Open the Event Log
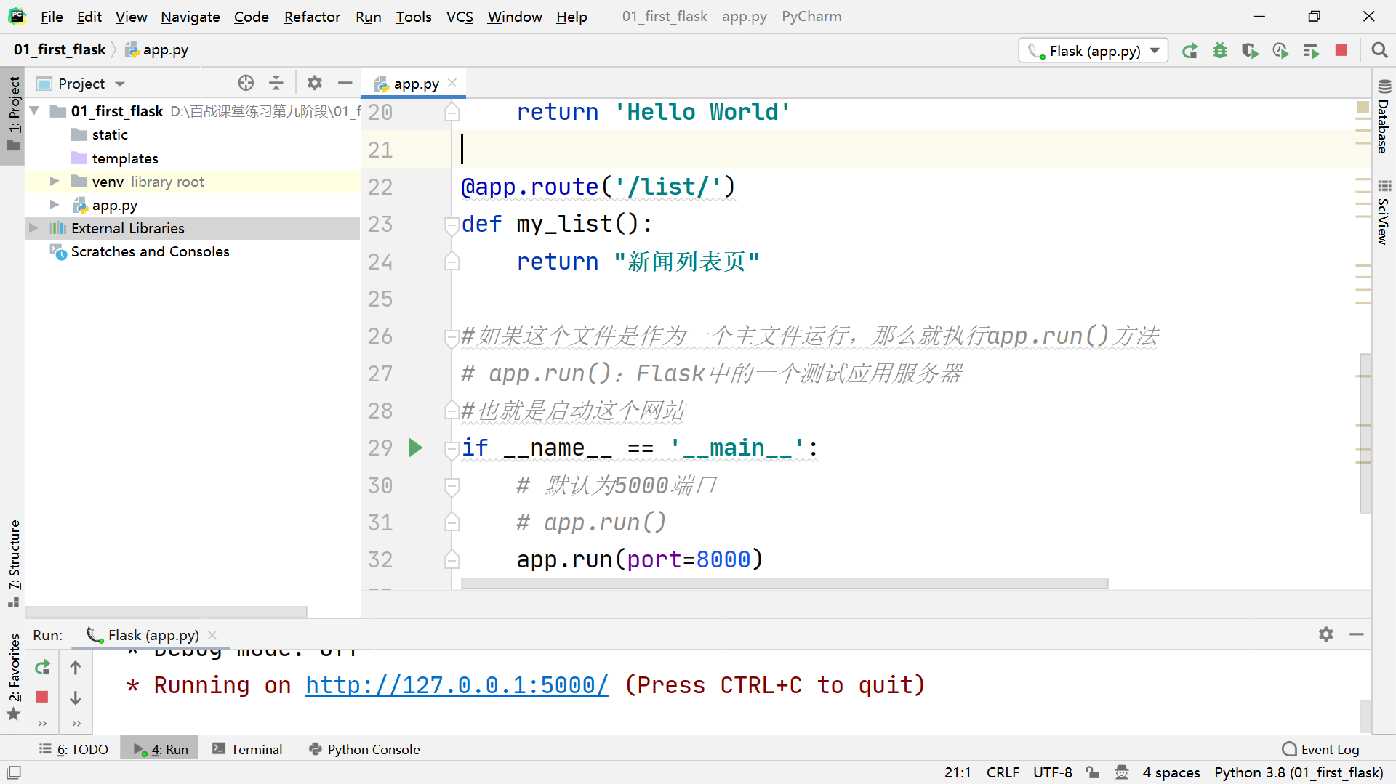Screen dimensions: 1396x784 coord(1321,749)
